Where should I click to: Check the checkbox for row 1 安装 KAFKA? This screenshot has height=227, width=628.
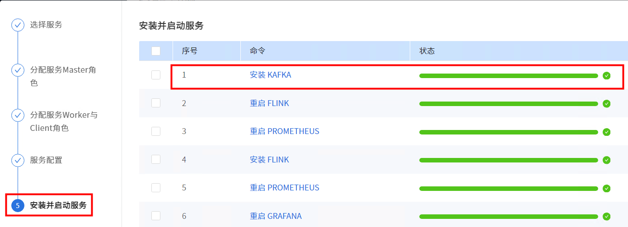point(156,75)
